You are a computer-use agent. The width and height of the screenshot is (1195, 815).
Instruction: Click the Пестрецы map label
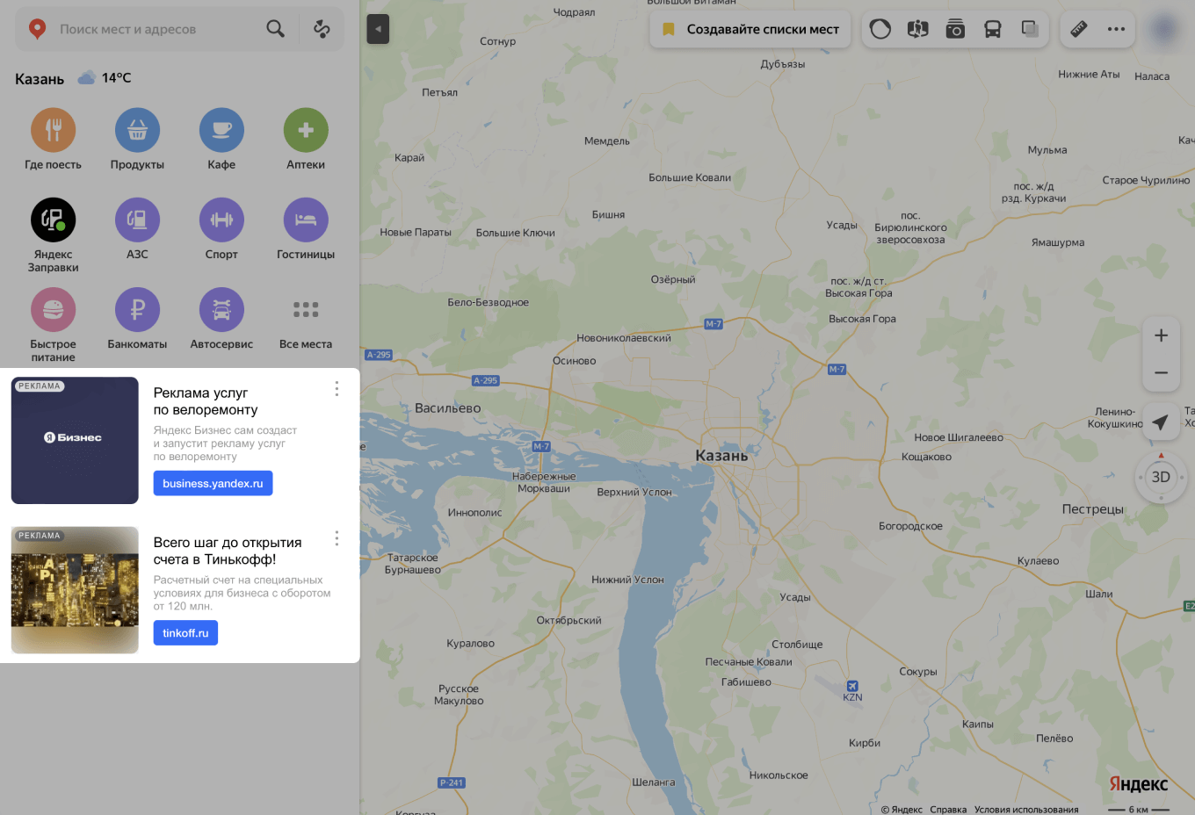coord(1092,508)
